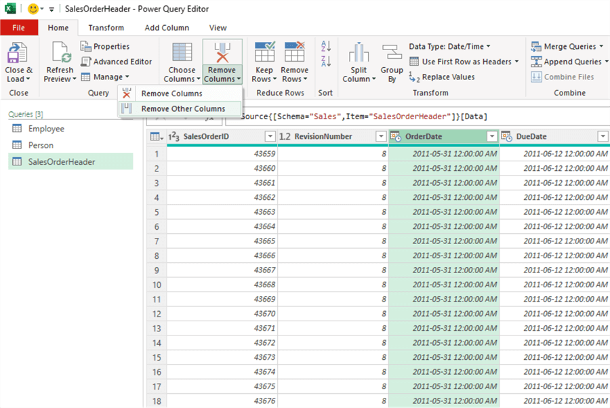Choose Remove Other Columns from the menu
610x408 pixels.
(183, 109)
